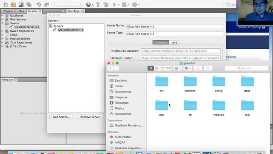The image size is (273, 154).
Task: Click the Finder edit tags button
Action: click(x=208, y=68)
